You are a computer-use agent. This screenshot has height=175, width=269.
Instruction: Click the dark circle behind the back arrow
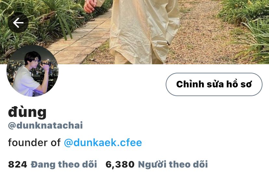(x=18, y=23)
